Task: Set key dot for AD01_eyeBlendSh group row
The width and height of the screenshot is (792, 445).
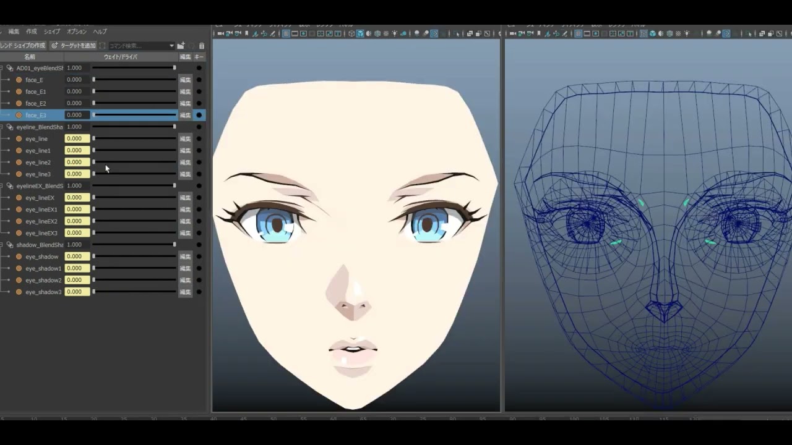Action: (x=199, y=68)
